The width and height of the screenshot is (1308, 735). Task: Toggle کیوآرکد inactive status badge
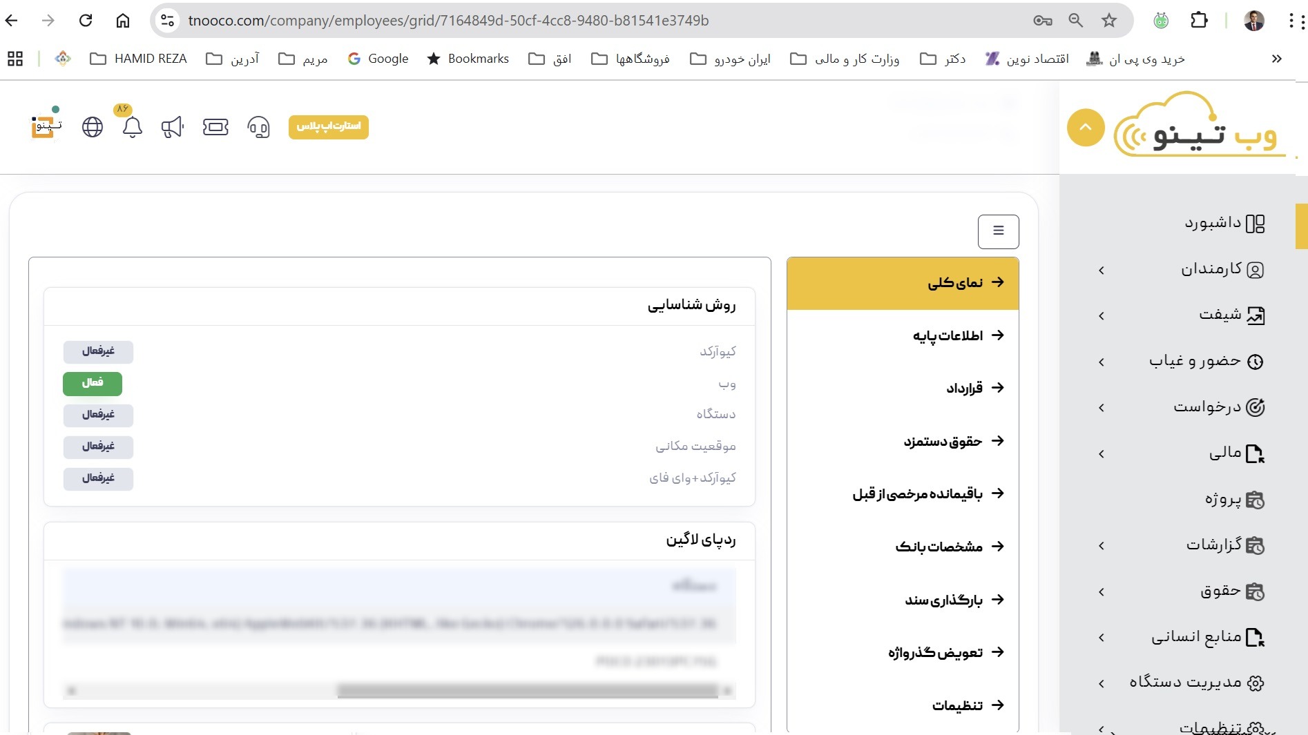(x=98, y=351)
